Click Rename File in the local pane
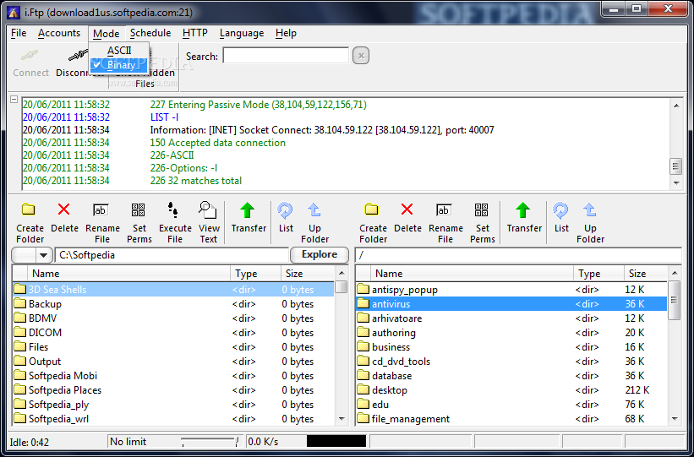The image size is (694, 457). pyautogui.click(x=101, y=209)
